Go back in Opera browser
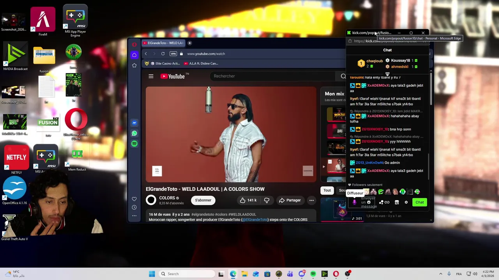 pyautogui.click(x=146, y=54)
